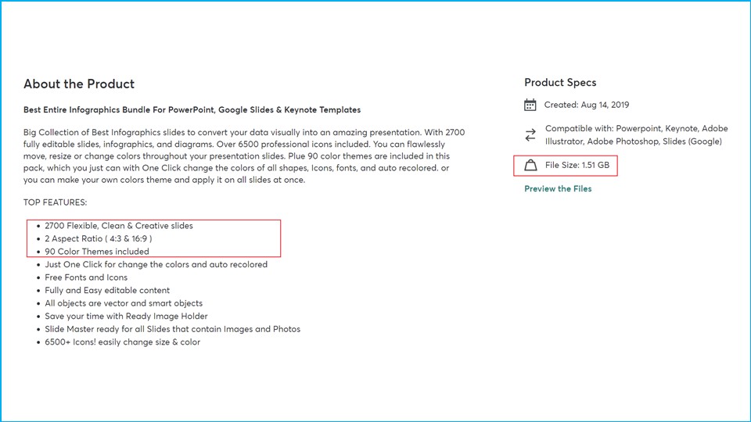The image size is (751, 422).
Task: Click the About the Product heading
Action: [79, 84]
